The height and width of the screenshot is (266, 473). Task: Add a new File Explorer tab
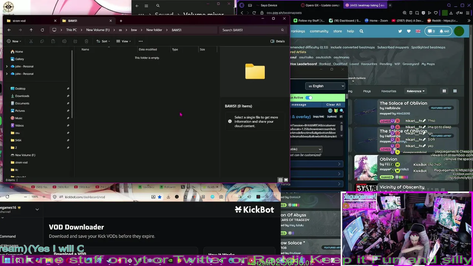point(121,21)
